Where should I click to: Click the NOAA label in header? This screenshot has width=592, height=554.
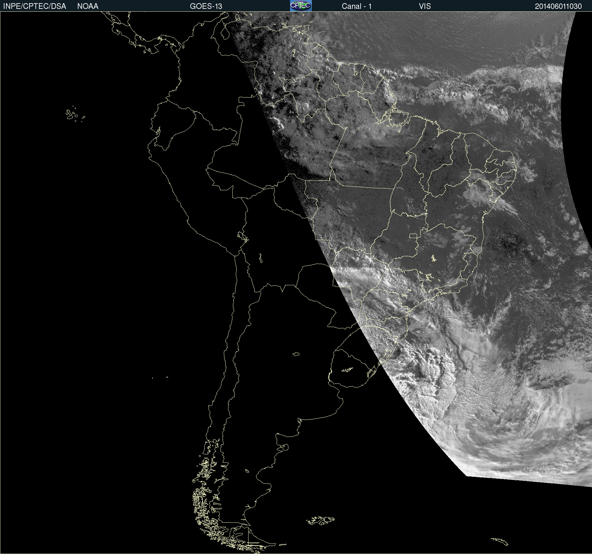tap(88, 6)
